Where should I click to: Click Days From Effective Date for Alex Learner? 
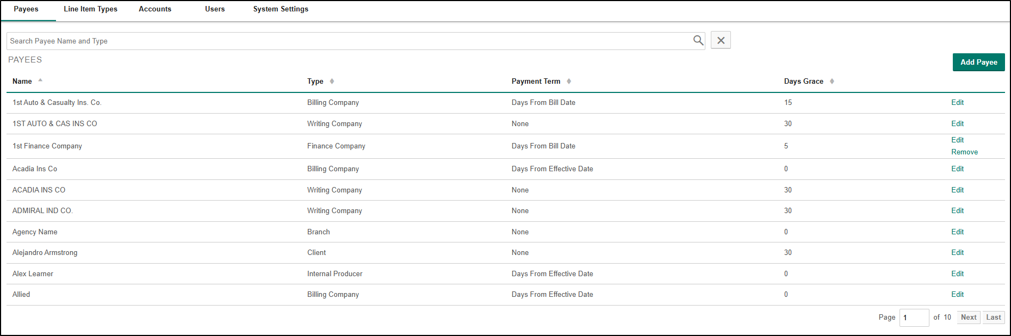pos(552,273)
